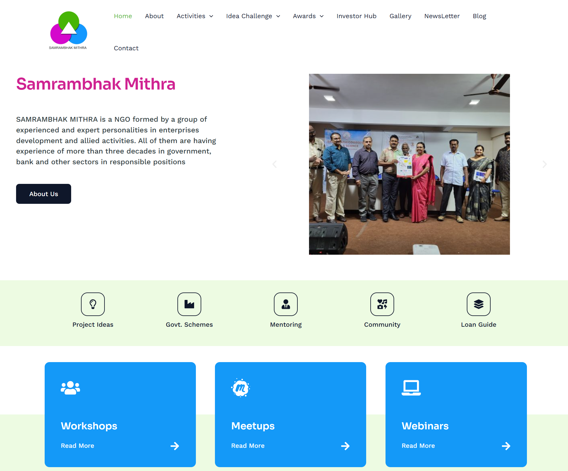Image resolution: width=568 pixels, height=471 pixels.
Task: Click the Meetups logo icon
Action: coord(241,388)
